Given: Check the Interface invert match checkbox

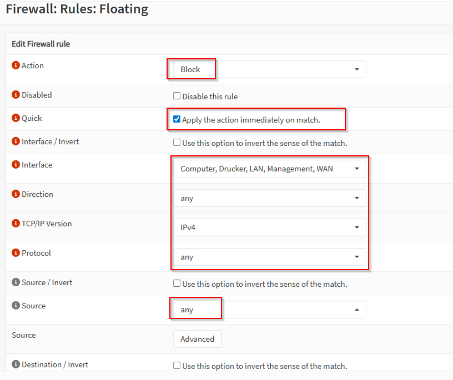Looking at the screenshot, I should [x=177, y=143].
